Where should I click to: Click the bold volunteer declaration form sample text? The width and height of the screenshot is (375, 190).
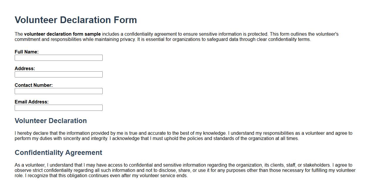pos(63,34)
